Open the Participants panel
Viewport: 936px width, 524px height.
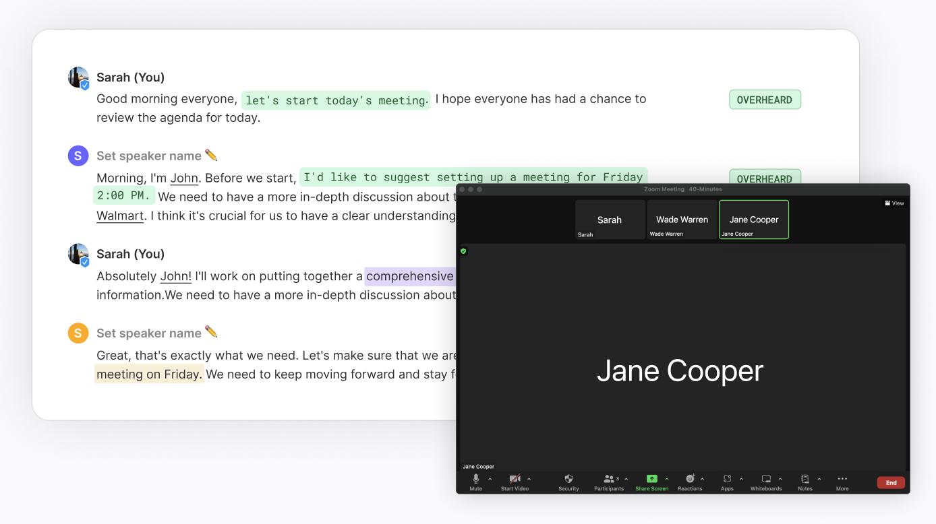pyautogui.click(x=609, y=482)
